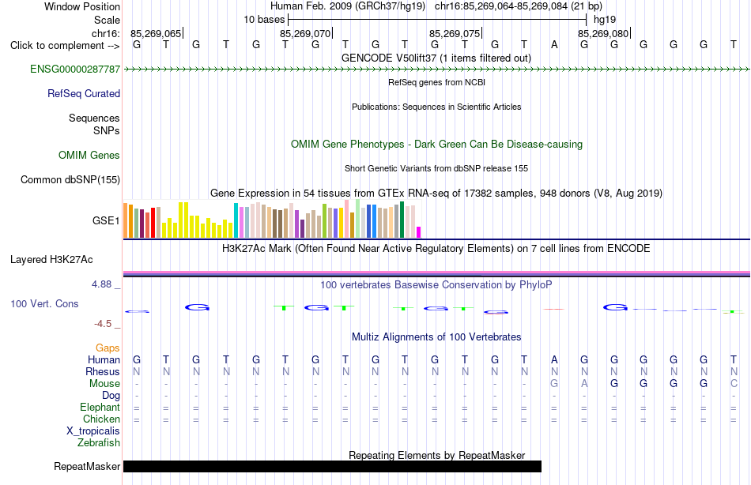Click the OMIM Gene Phenotypes title

(x=436, y=145)
